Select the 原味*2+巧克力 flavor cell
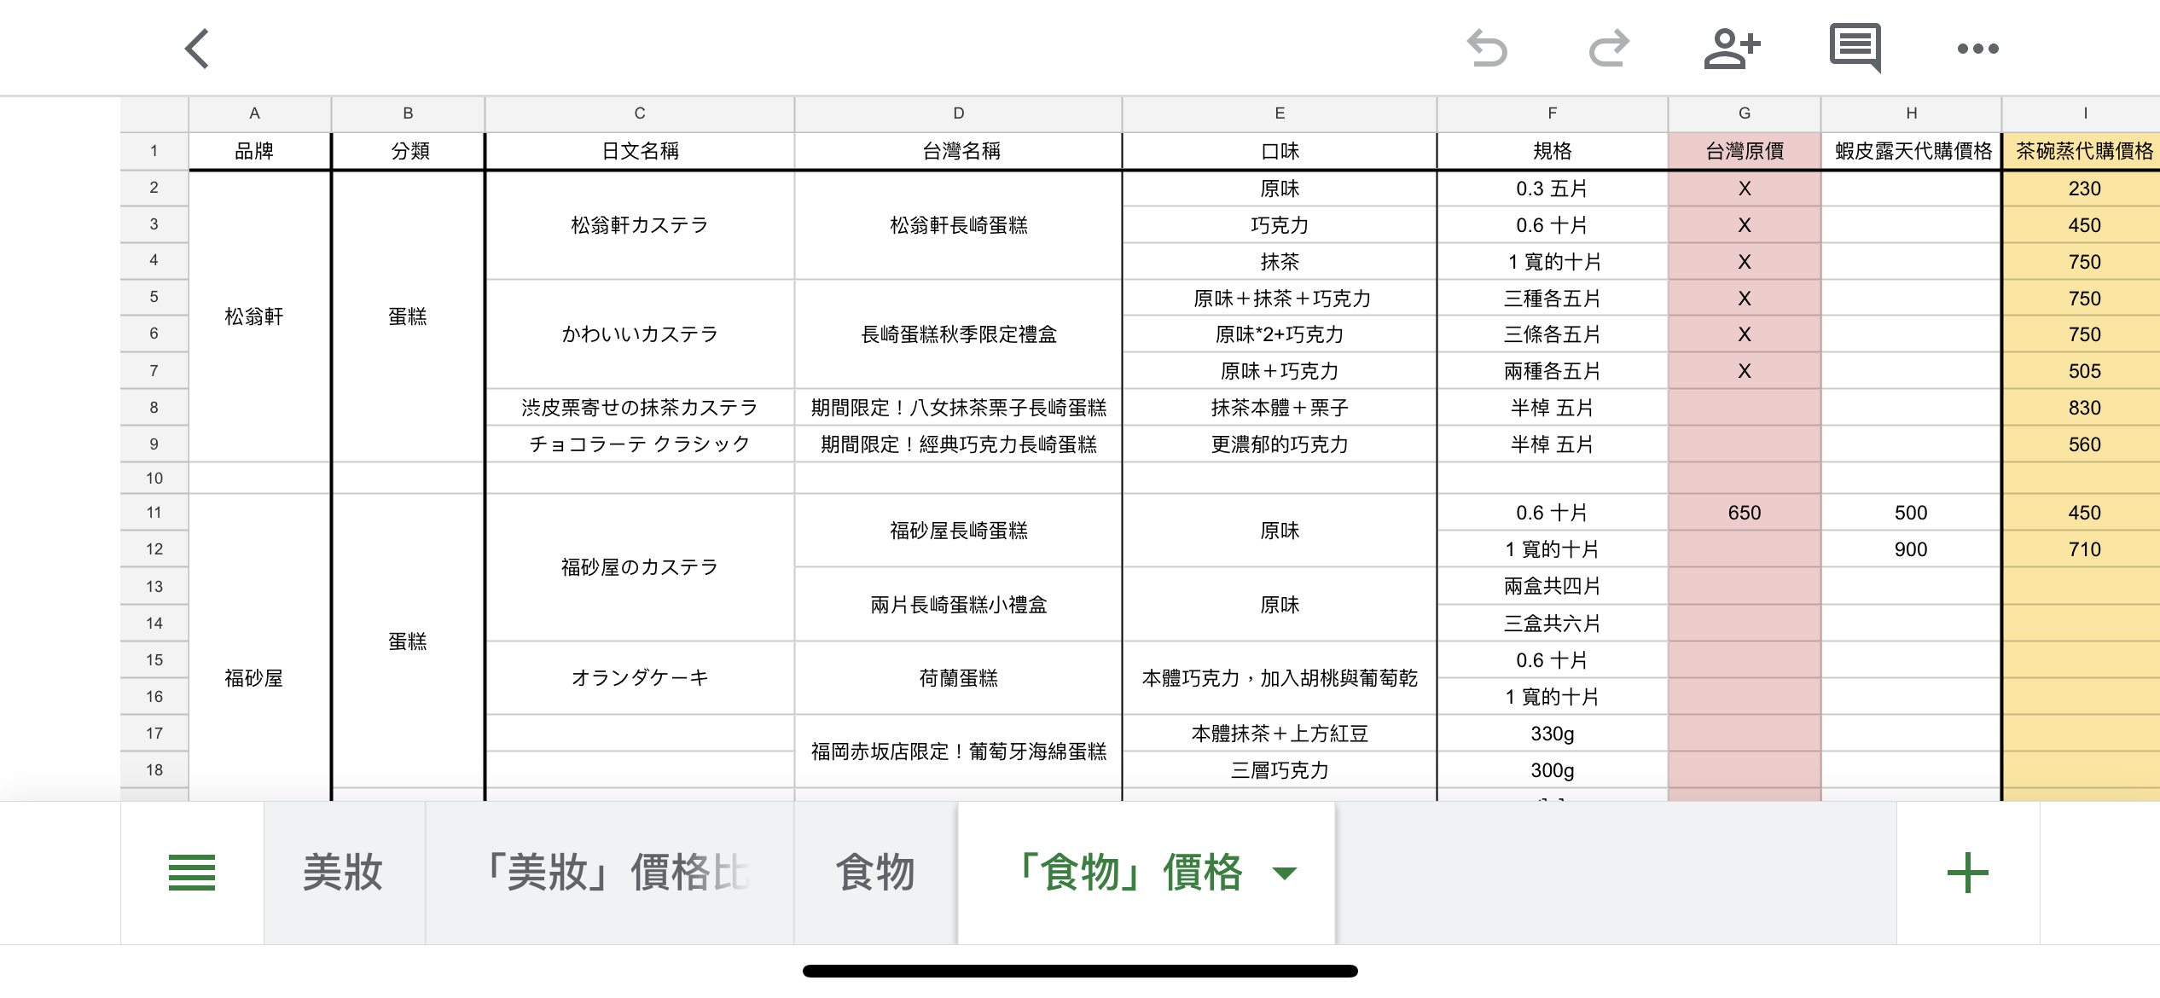 point(1280,334)
